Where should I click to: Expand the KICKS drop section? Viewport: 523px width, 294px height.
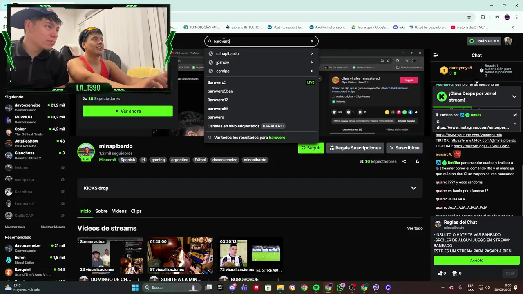coord(413,188)
